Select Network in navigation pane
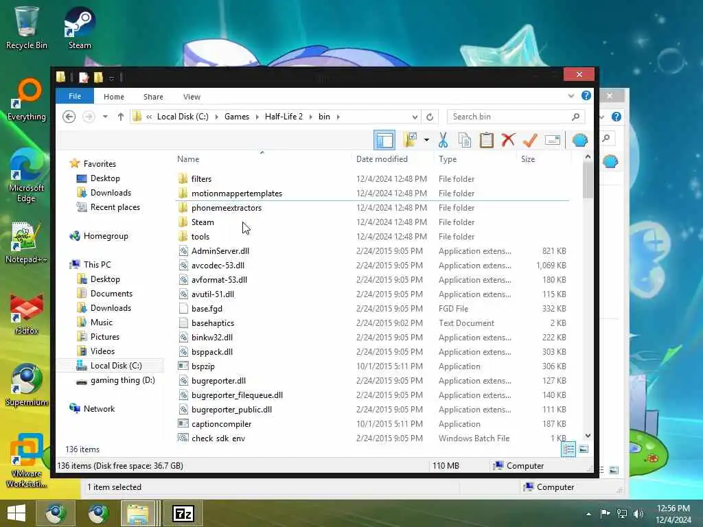The height and width of the screenshot is (527, 703). pyautogui.click(x=99, y=409)
